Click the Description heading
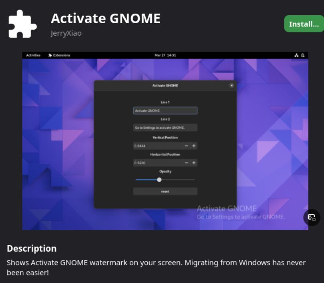This screenshot has height=283, width=324. pos(32,249)
